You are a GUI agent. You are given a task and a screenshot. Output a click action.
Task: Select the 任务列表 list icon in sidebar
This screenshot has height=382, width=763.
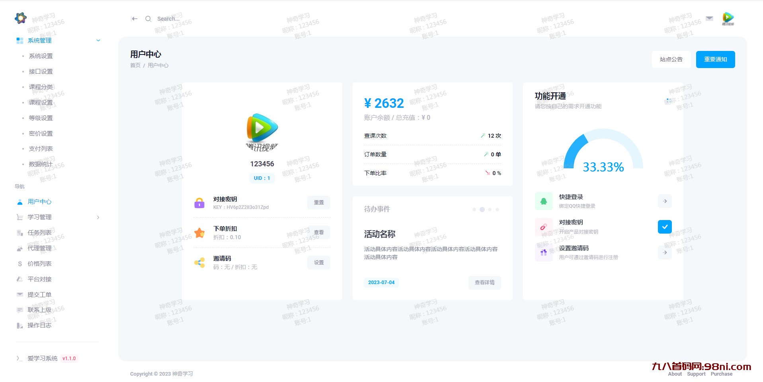(20, 232)
